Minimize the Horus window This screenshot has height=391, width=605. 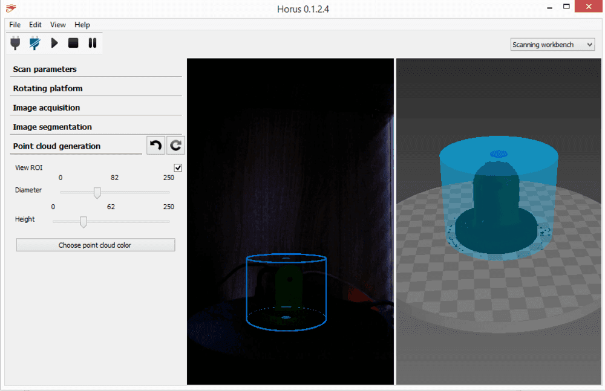[549, 7]
